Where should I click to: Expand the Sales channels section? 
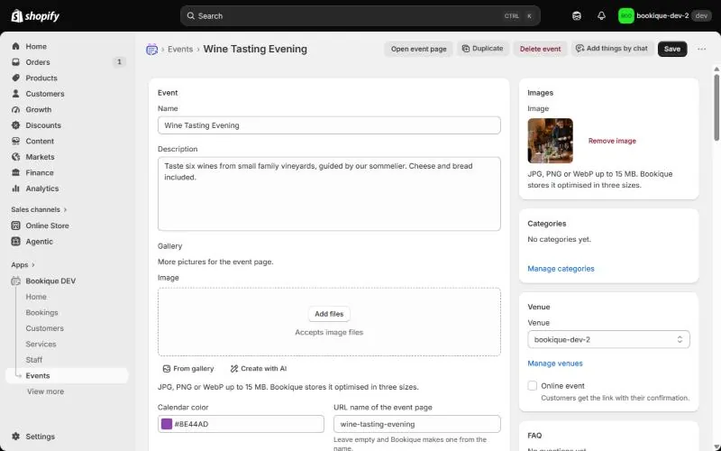[39, 209]
